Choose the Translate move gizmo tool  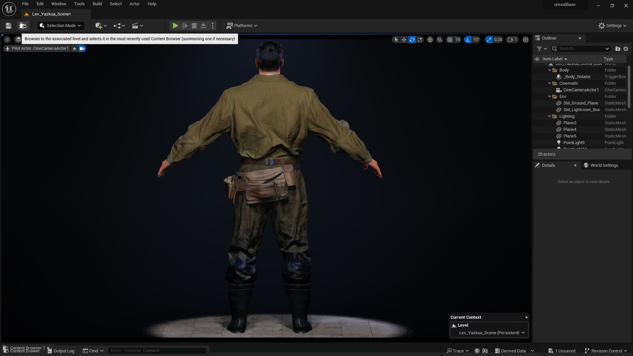(x=404, y=40)
